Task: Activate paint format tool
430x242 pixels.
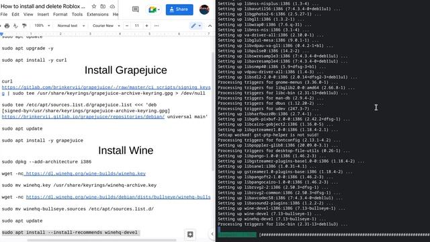Action: 24,26
